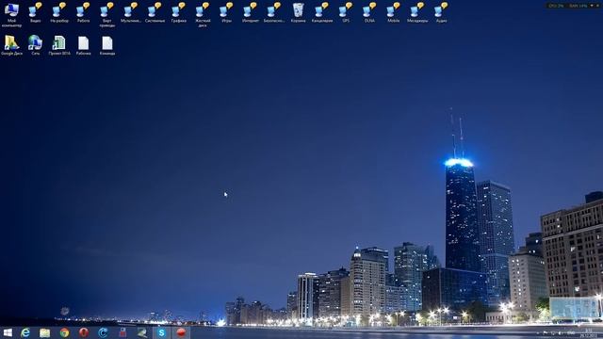The height and width of the screenshot is (339, 603).
Task: Select the GPS desktop shortcut
Action: pyautogui.click(x=346, y=12)
